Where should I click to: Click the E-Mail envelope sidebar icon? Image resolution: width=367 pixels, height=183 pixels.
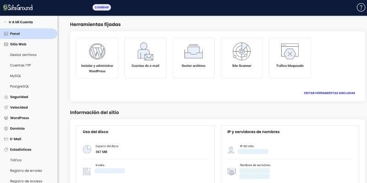pyautogui.click(x=6, y=139)
